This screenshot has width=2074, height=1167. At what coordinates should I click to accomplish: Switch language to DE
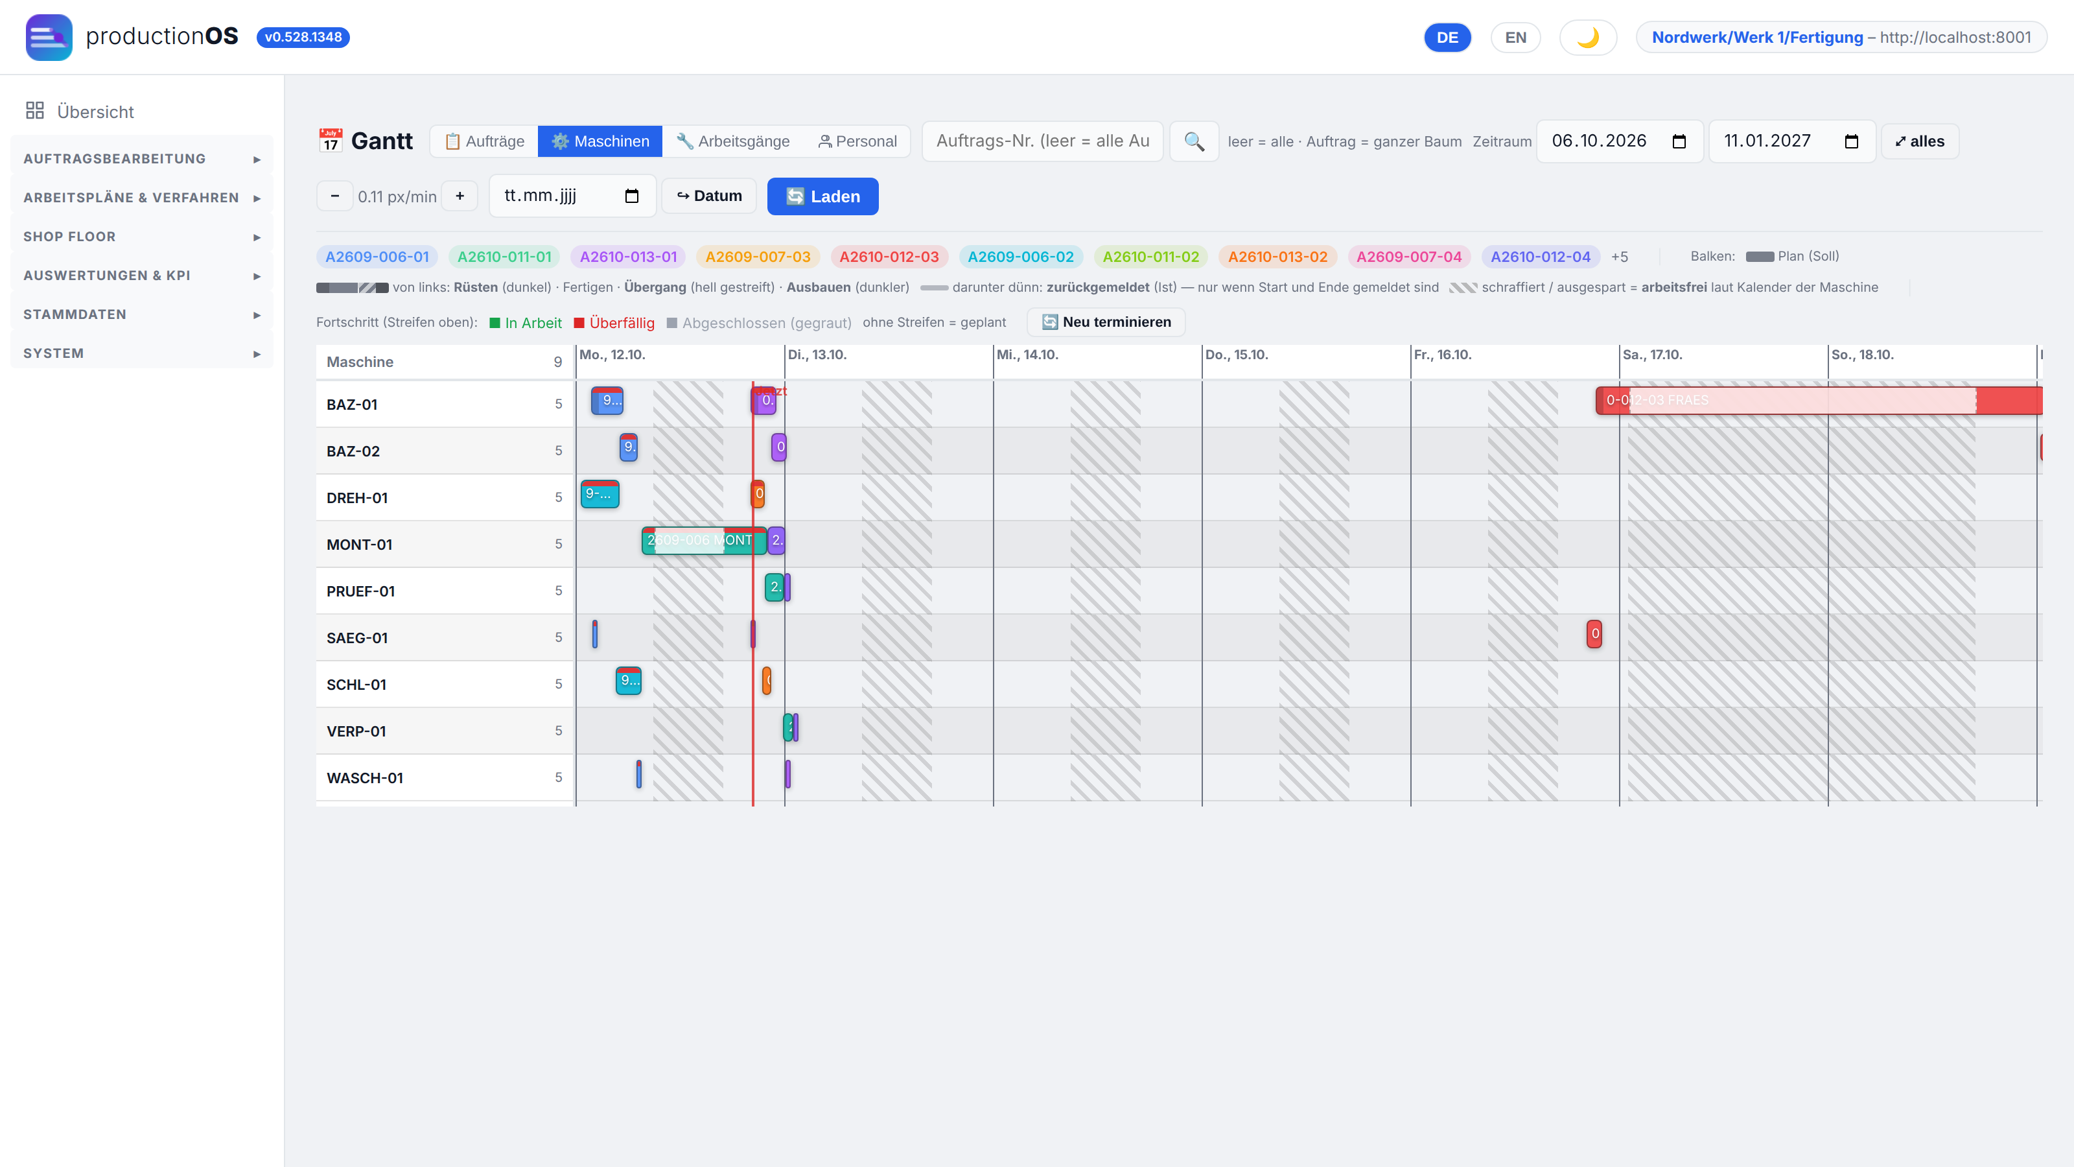click(x=1447, y=37)
